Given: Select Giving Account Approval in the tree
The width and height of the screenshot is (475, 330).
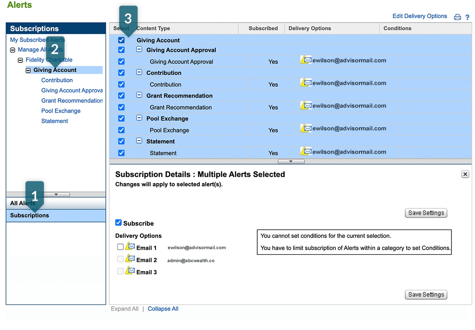Looking at the screenshot, I should [x=72, y=90].
